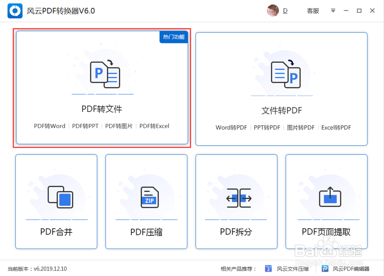The height and width of the screenshot is (276, 384).
Task: Click the 风云PDF编辑器 product icon
Action: tap(325, 269)
